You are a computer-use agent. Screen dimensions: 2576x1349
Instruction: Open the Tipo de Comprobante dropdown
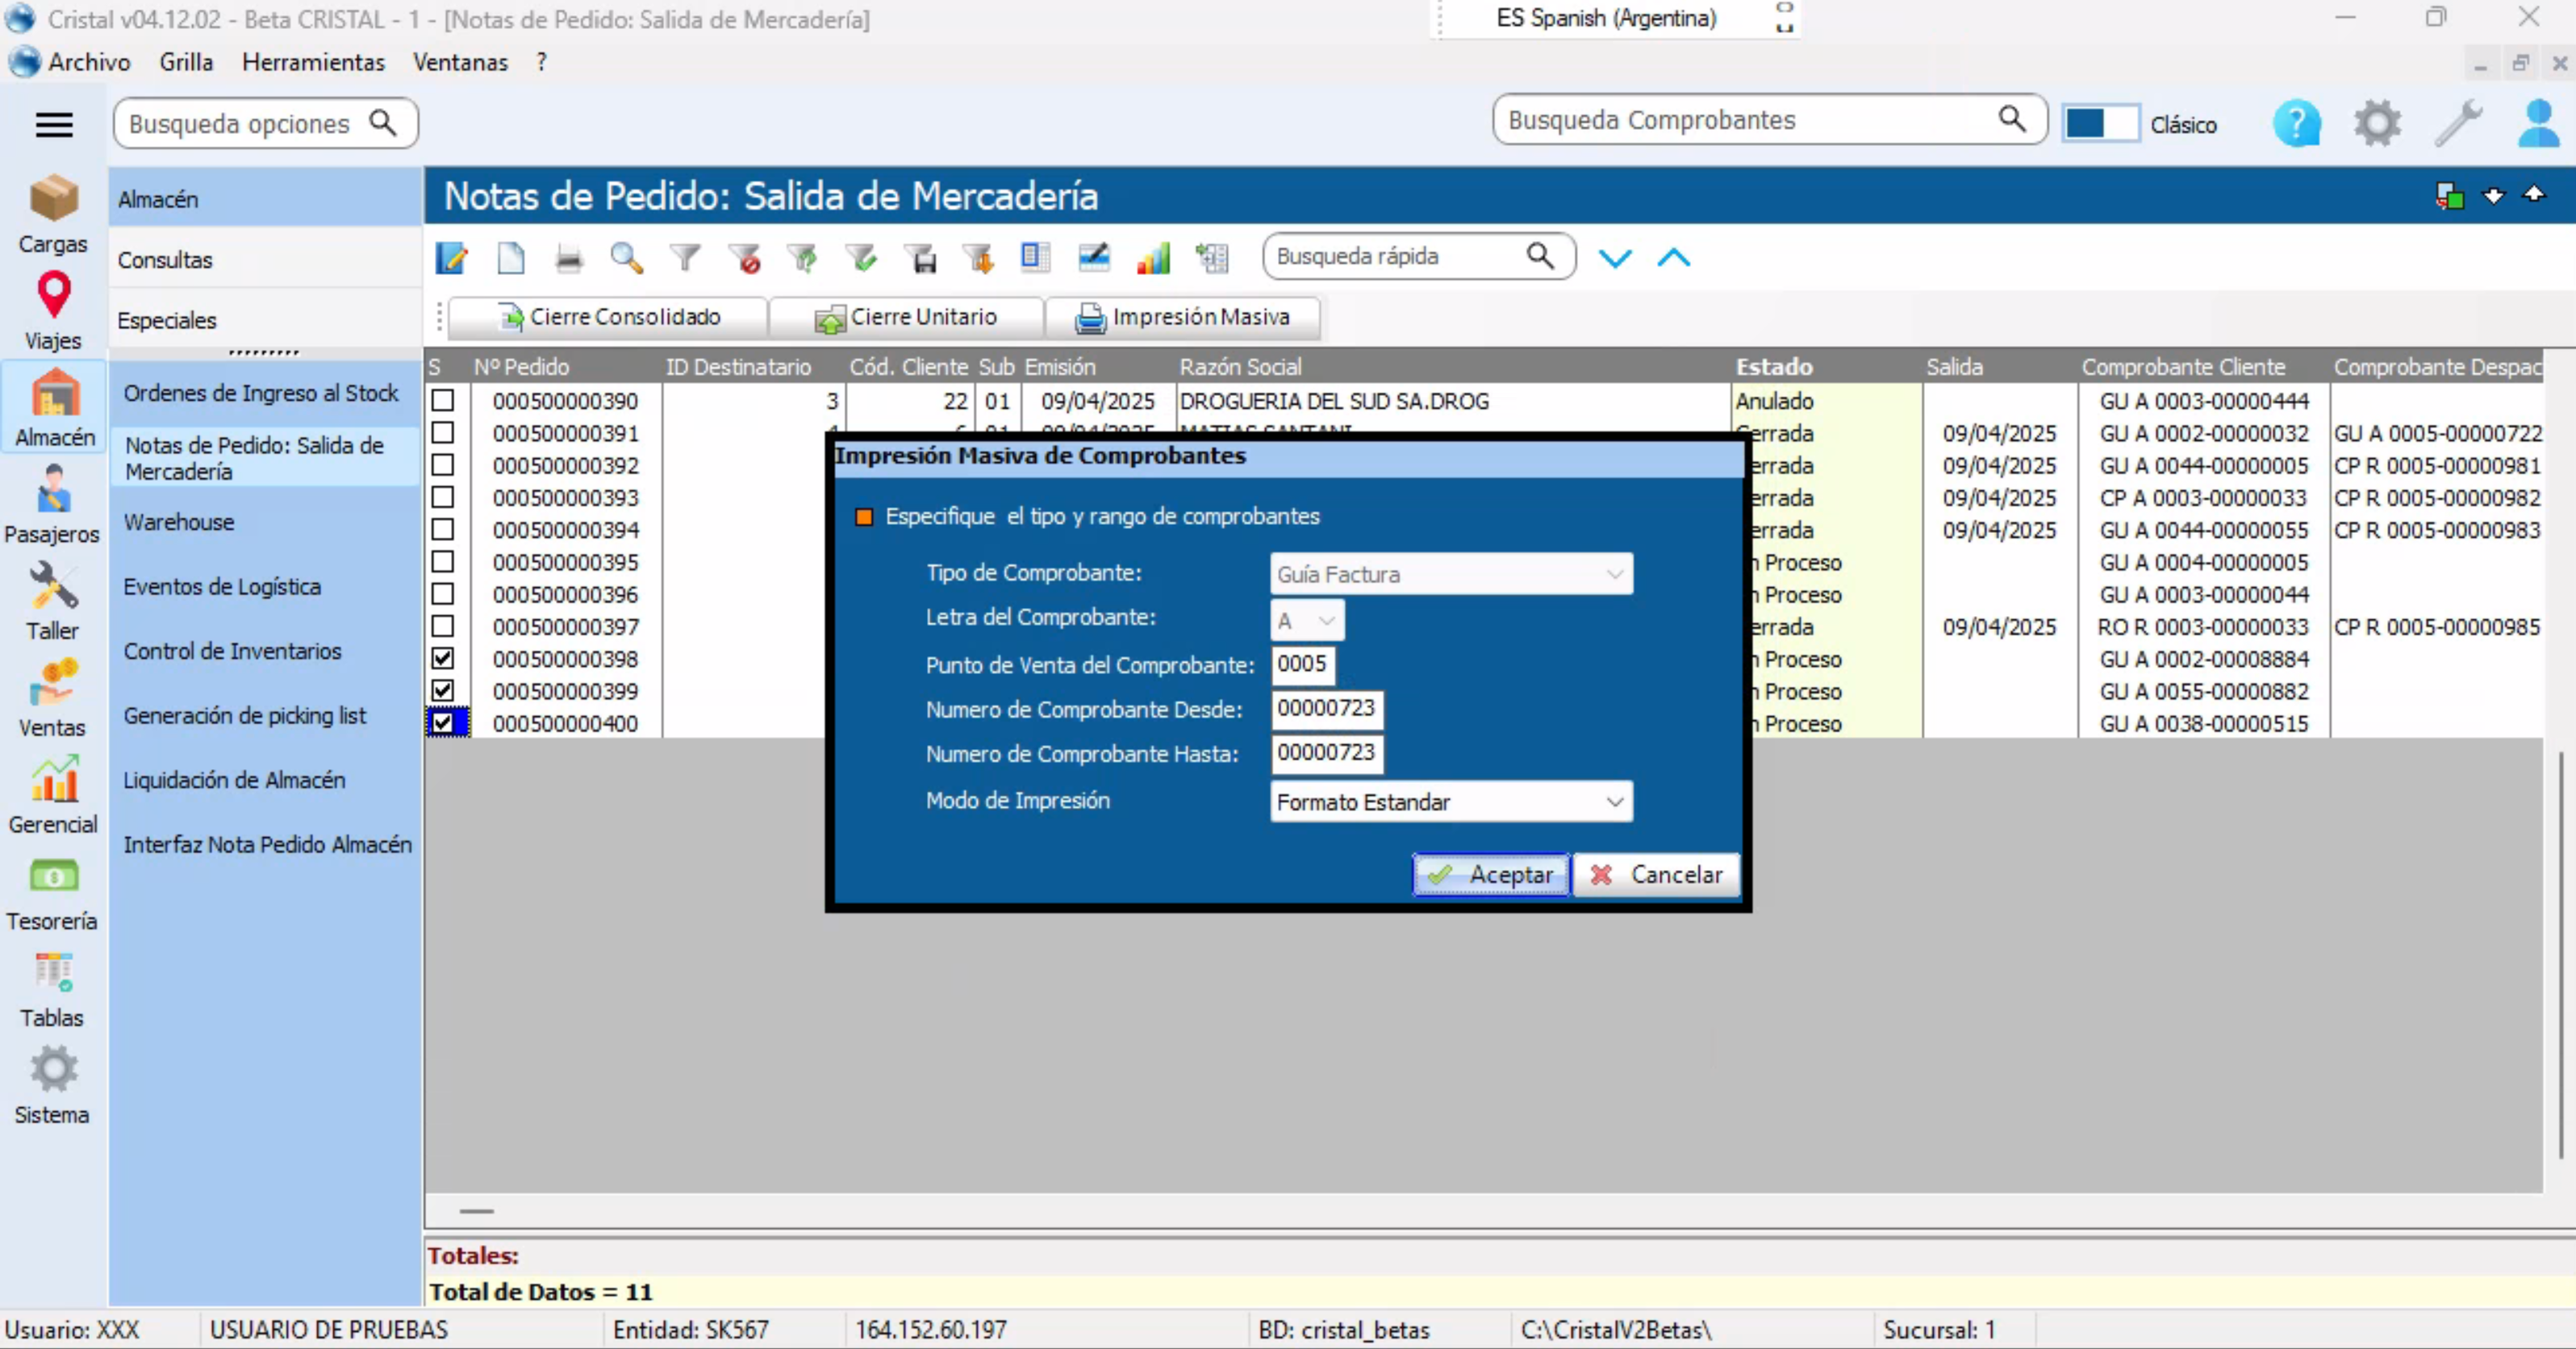pyautogui.click(x=1450, y=575)
